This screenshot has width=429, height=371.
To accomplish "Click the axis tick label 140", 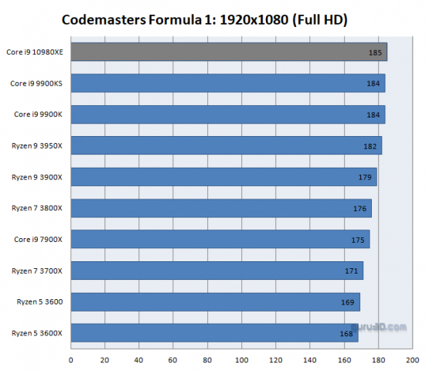I will pos(310,360).
